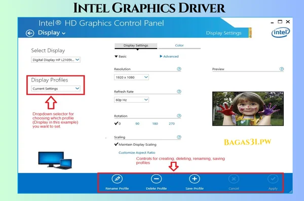Image resolution: width=304 pixels, height=201 pixels.
Task: Open help for Resolution setting
Action: tap(179, 69)
